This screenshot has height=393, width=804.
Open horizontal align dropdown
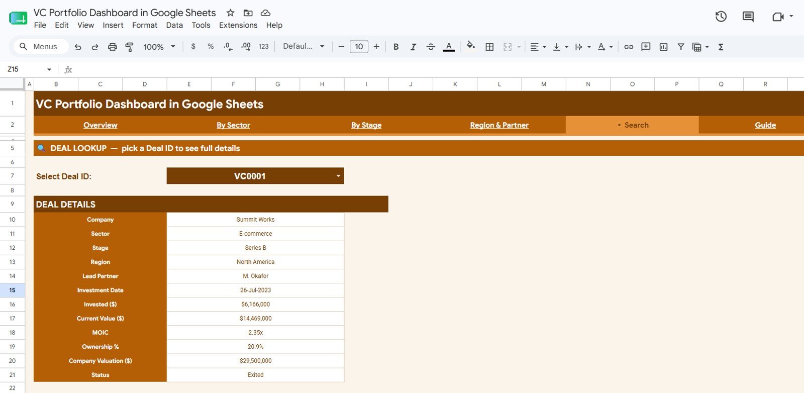tap(538, 47)
